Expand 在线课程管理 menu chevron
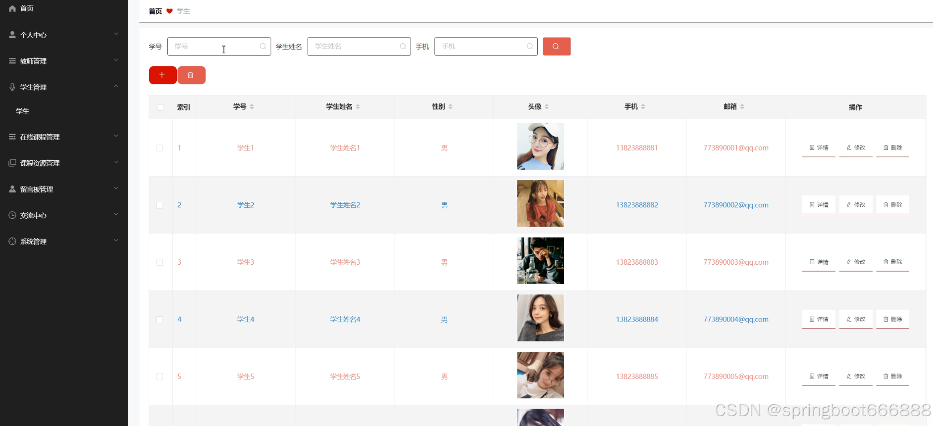The height and width of the screenshot is (426, 933). click(x=116, y=136)
